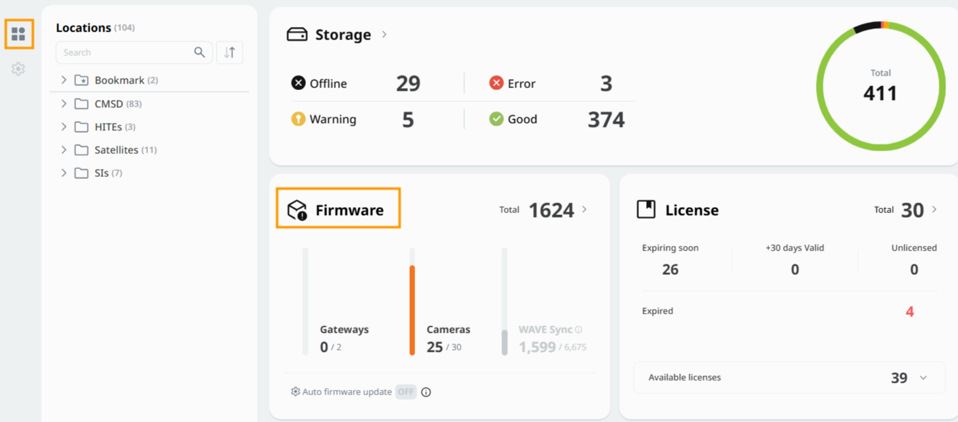Click the Locations heading
The height and width of the screenshot is (422, 958).
(x=84, y=28)
